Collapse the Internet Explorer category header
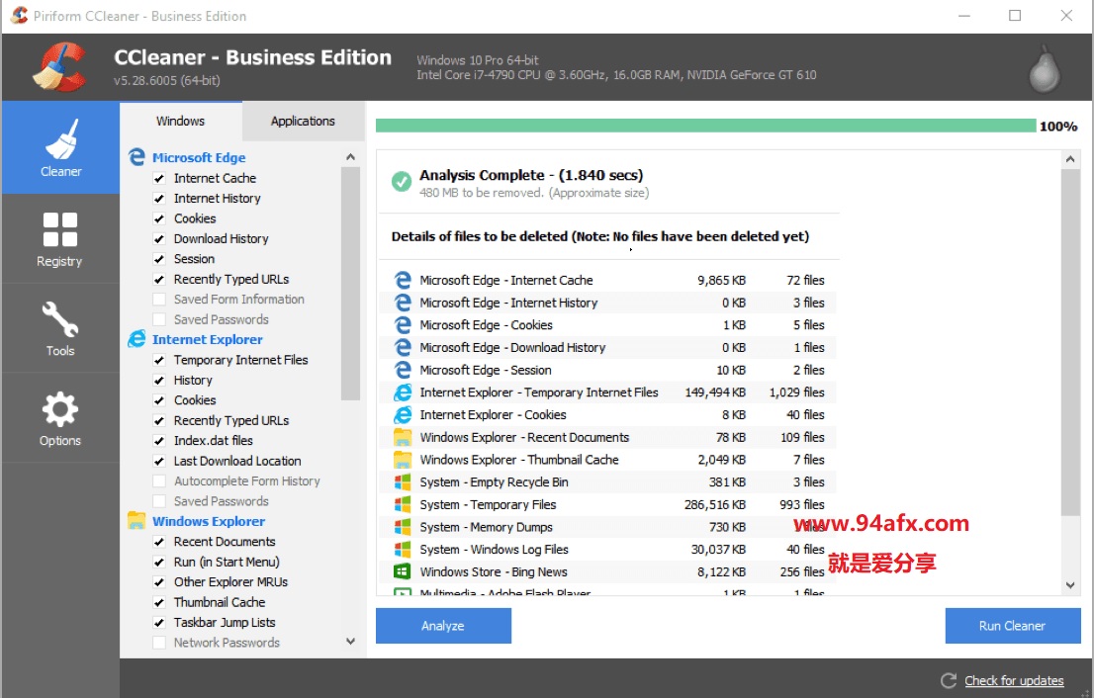This screenshot has width=1094, height=698. tap(207, 339)
